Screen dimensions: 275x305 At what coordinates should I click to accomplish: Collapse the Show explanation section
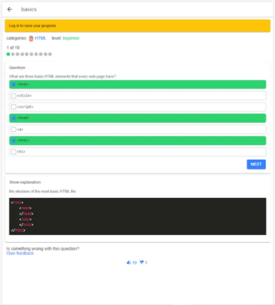[x=25, y=182]
